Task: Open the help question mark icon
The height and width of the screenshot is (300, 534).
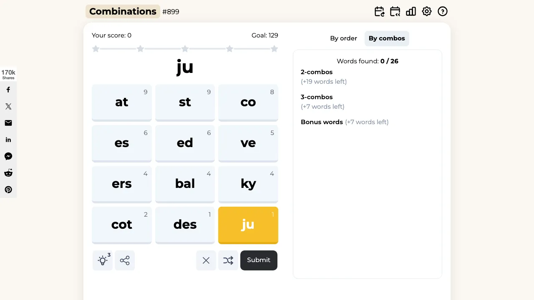Action: 443,12
